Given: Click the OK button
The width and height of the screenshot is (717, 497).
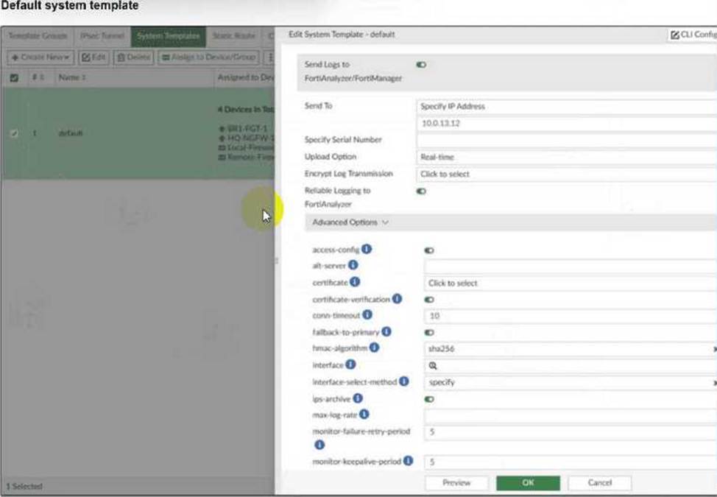Looking at the screenshot, I should [x=528, y=483].
